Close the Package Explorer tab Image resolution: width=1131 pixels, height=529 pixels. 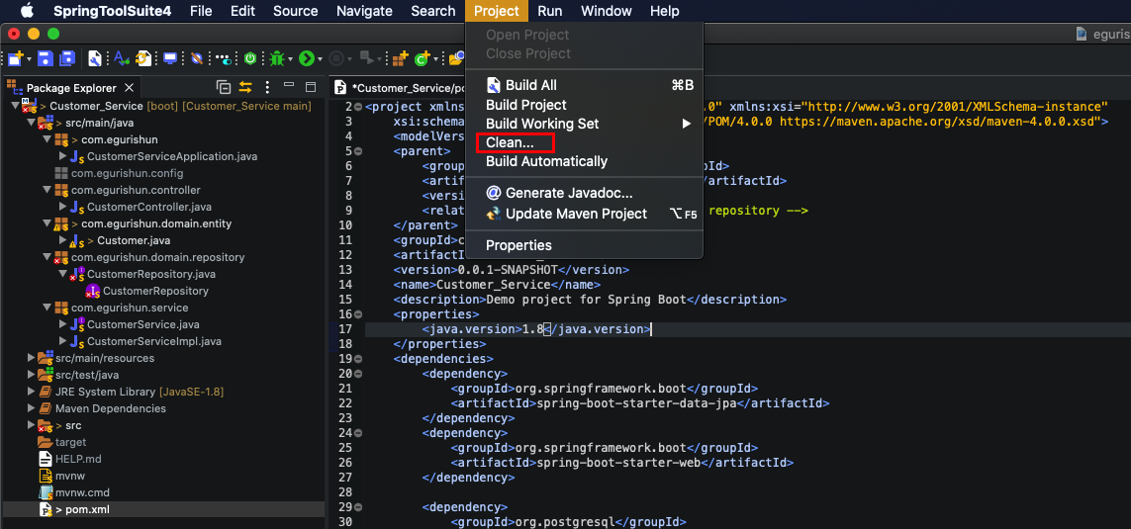coord(129,87)
